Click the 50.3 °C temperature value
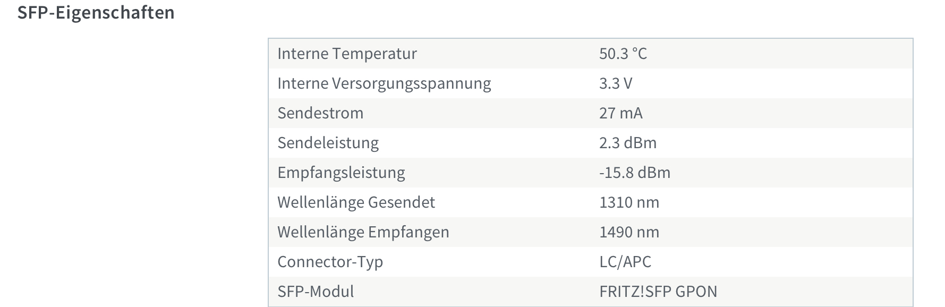Viewport: 945px width, 307px height. (x=623, y=54)
